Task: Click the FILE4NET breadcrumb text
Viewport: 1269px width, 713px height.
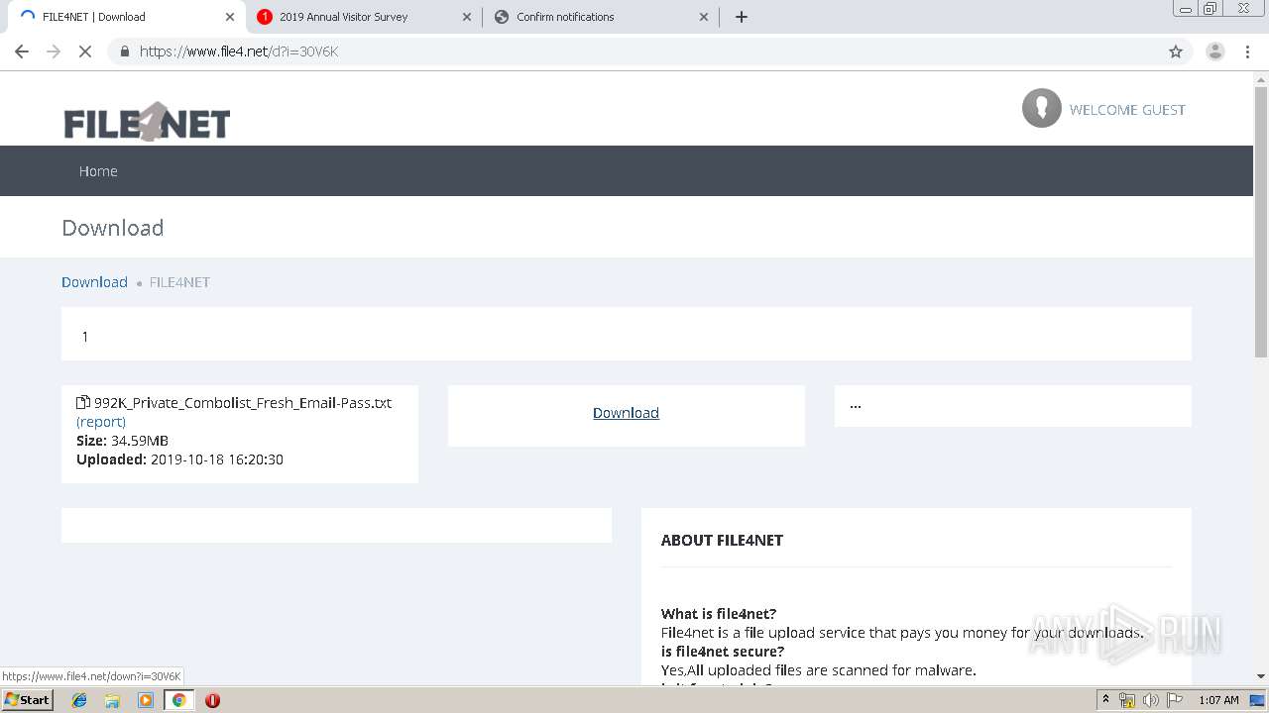Action: pyautogui.click(x=179, y=282)
